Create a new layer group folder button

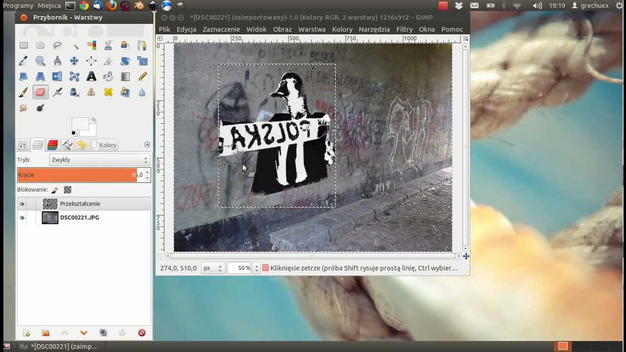point(45,333)
